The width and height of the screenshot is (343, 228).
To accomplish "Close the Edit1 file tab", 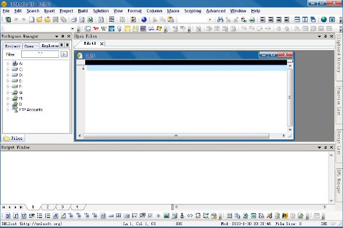I will [102, 44].
